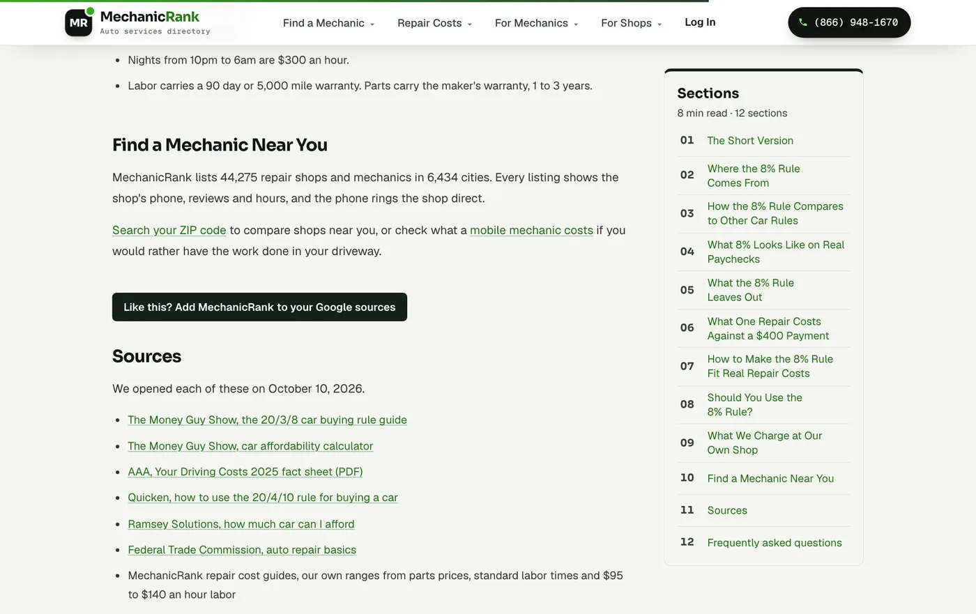Open the For Shops dropdown chevron

click(x=659, y=24)
